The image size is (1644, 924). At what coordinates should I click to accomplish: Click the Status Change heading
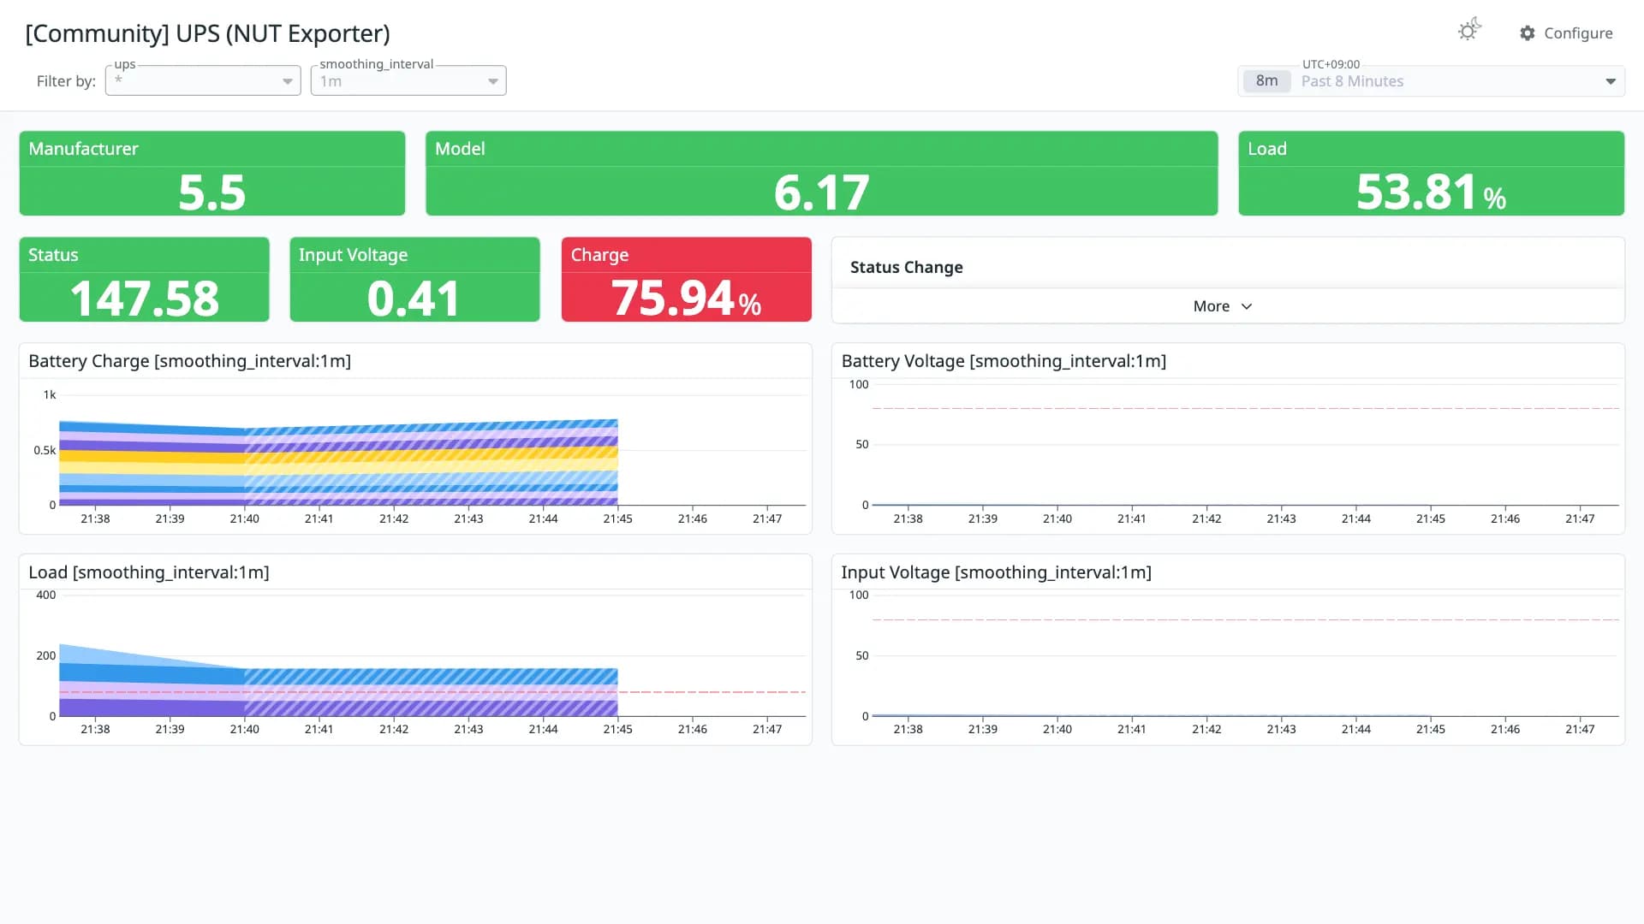(x=906, y=267)
